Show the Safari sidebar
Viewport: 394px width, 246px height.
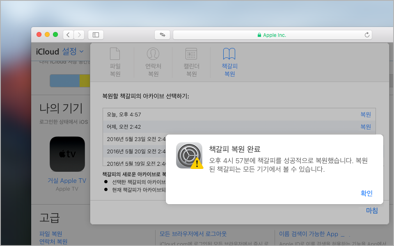coord(96,34)
